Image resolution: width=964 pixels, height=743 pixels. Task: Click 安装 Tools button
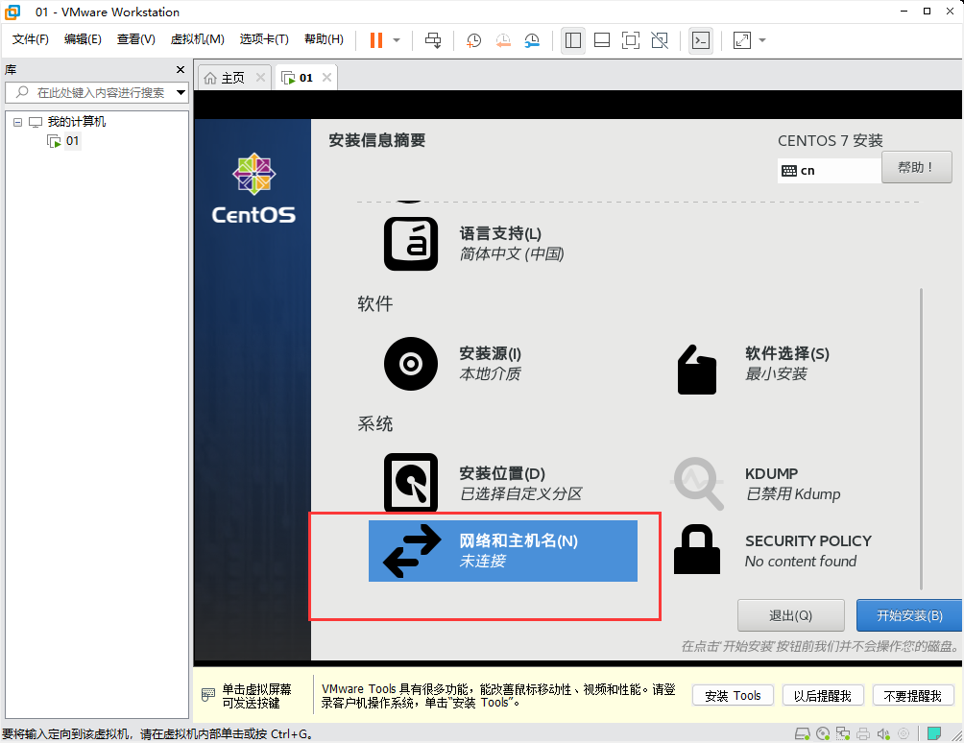pyautogui.click(x=733, y=696)
